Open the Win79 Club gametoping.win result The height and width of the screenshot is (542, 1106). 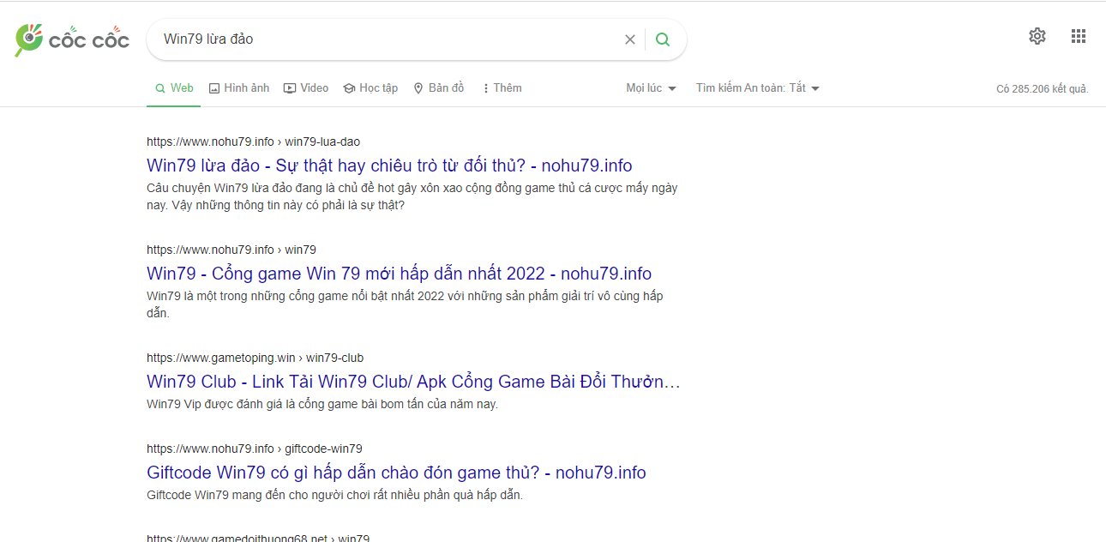(412, 381)
